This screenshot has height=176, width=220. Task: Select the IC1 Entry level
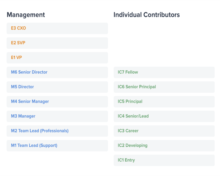(164, 160)
